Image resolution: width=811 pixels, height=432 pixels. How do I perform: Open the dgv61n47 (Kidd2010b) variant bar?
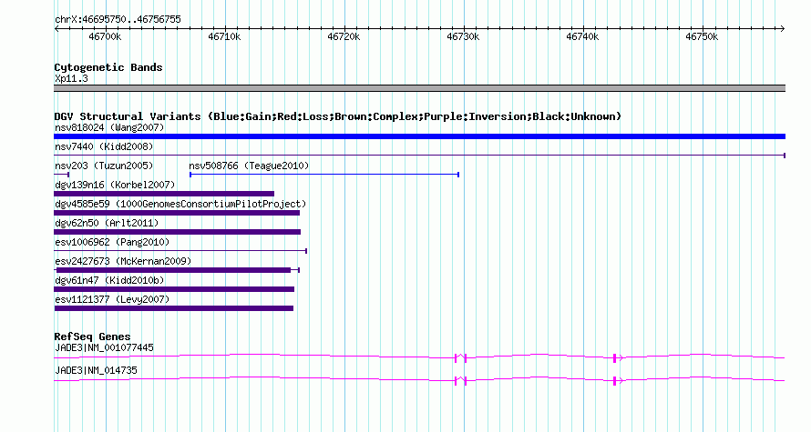(174, 289)
